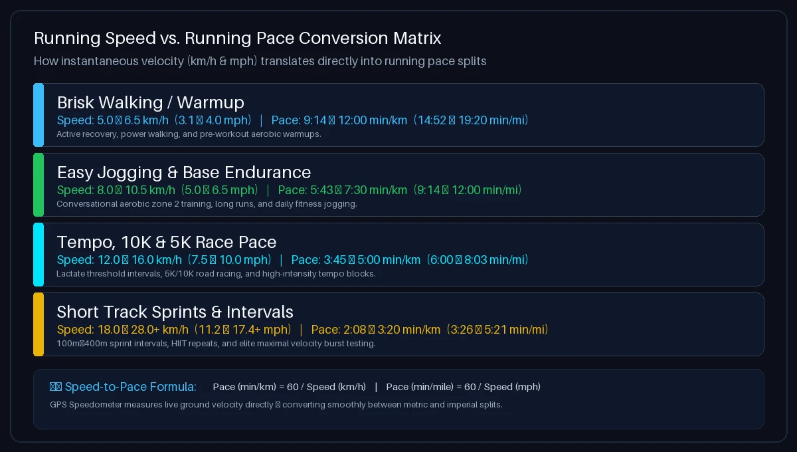Click the green color bar of Easy Jogging card
Image resolution: width=797 pixels, height=452 pixels.
point(39,185)
